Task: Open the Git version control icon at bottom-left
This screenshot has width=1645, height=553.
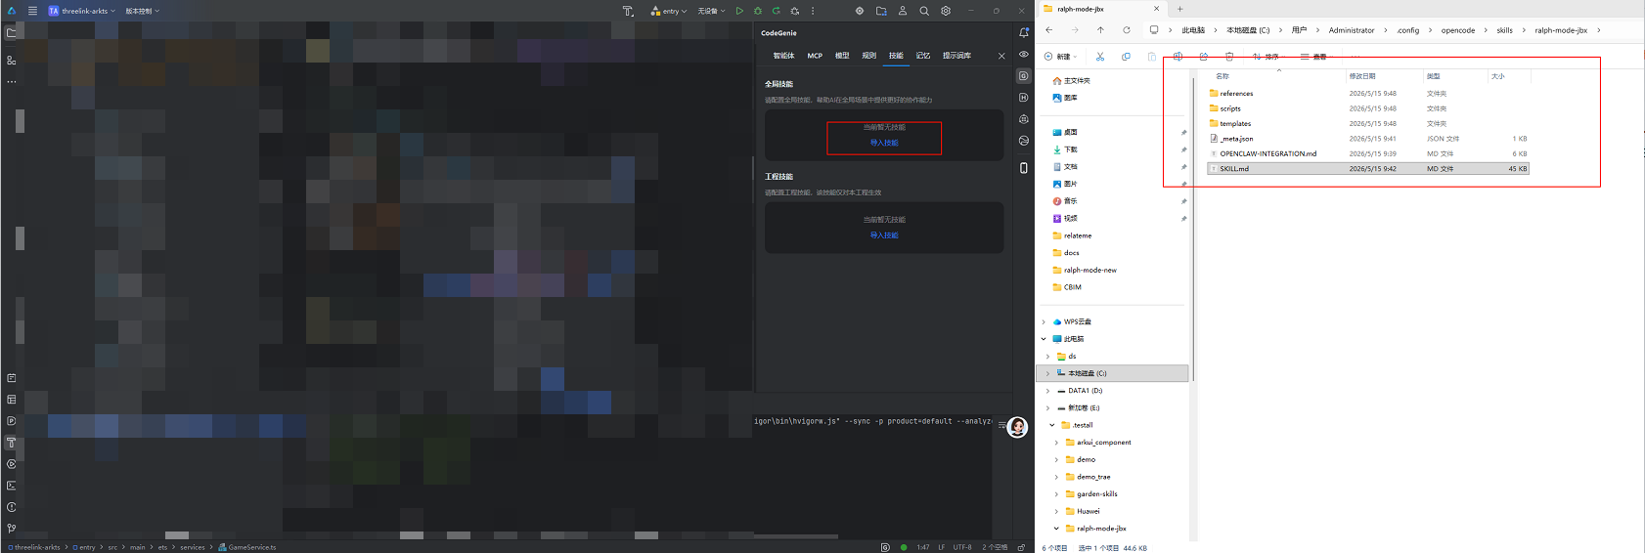Action: pos(12,529)
